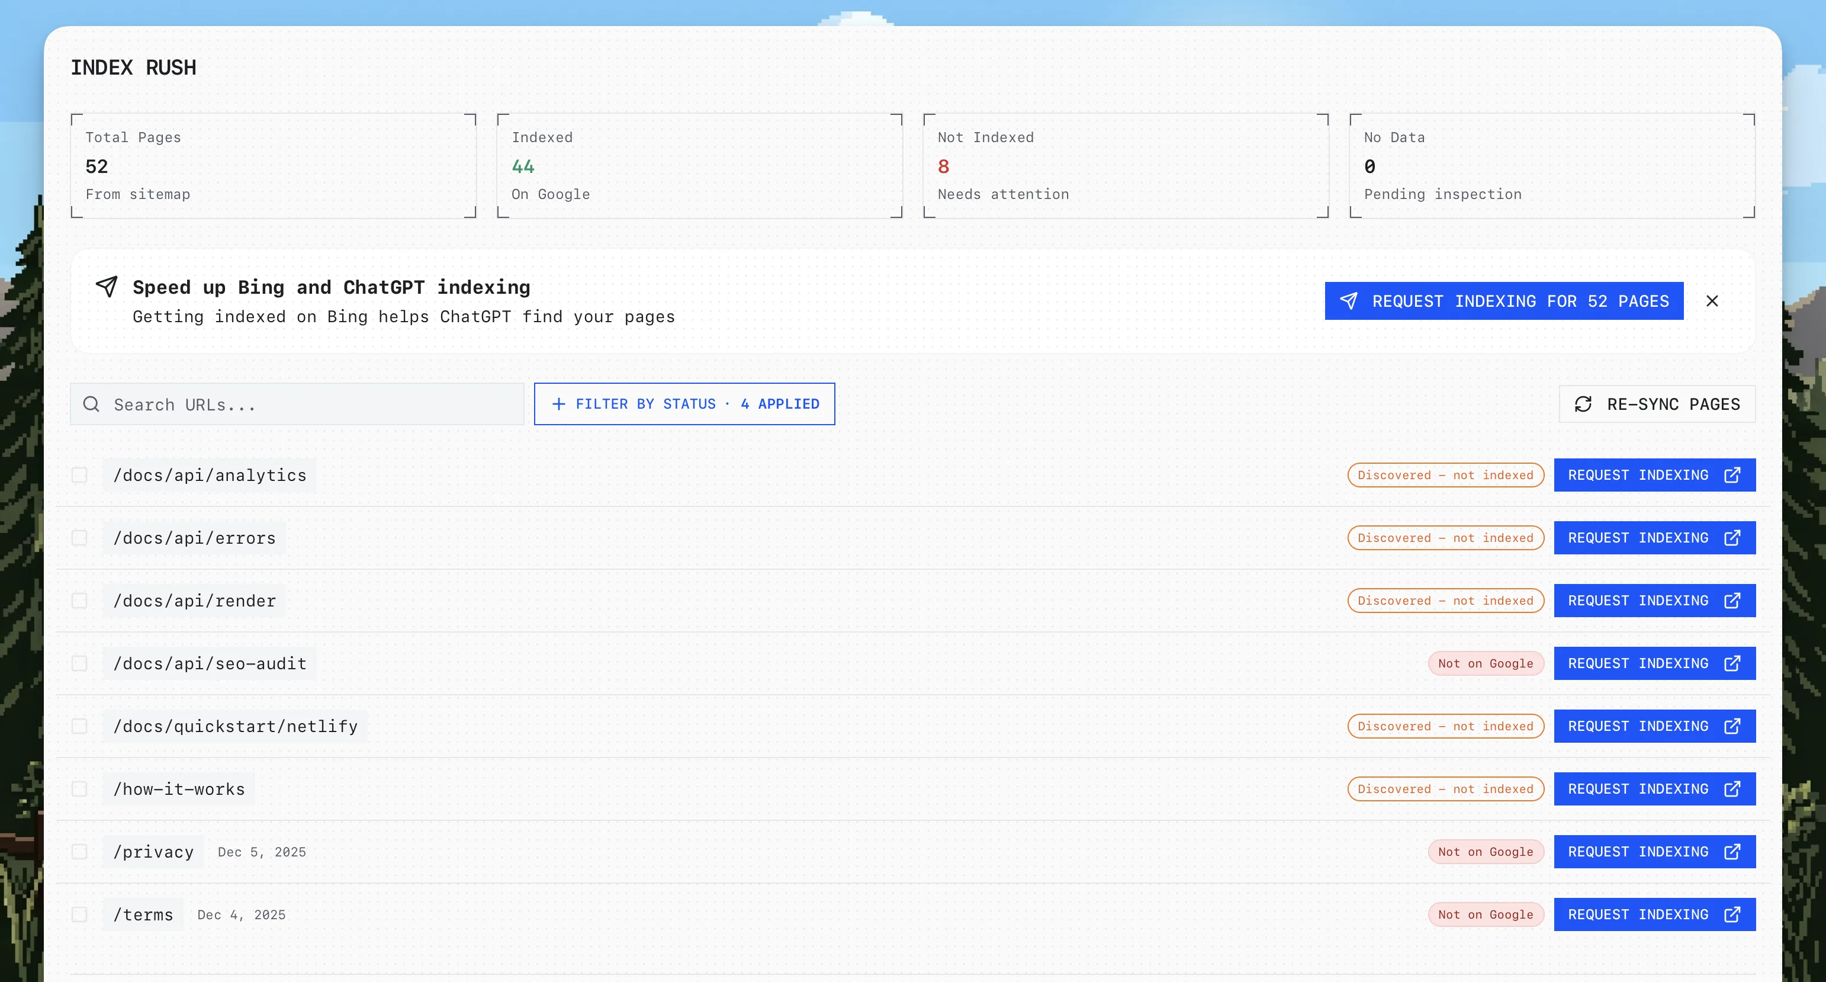The width and height of the screenshot is (1826, 982).
Task: Click the Re-Sync Pages button
Action: 1657,404
